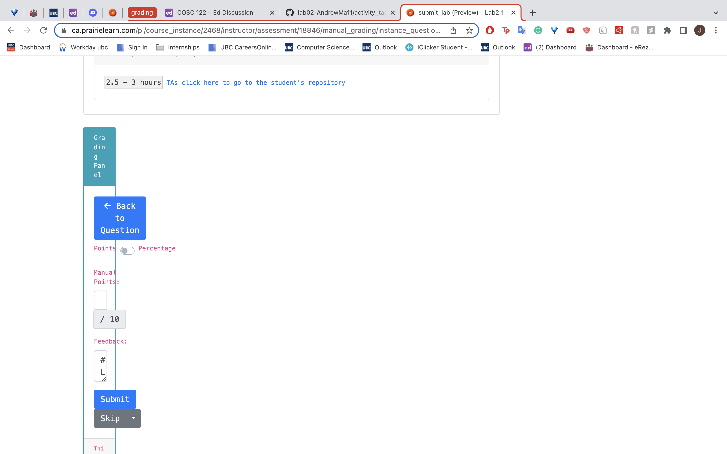
Task: Click the browser reload icon
Action: tap(44, 30)
